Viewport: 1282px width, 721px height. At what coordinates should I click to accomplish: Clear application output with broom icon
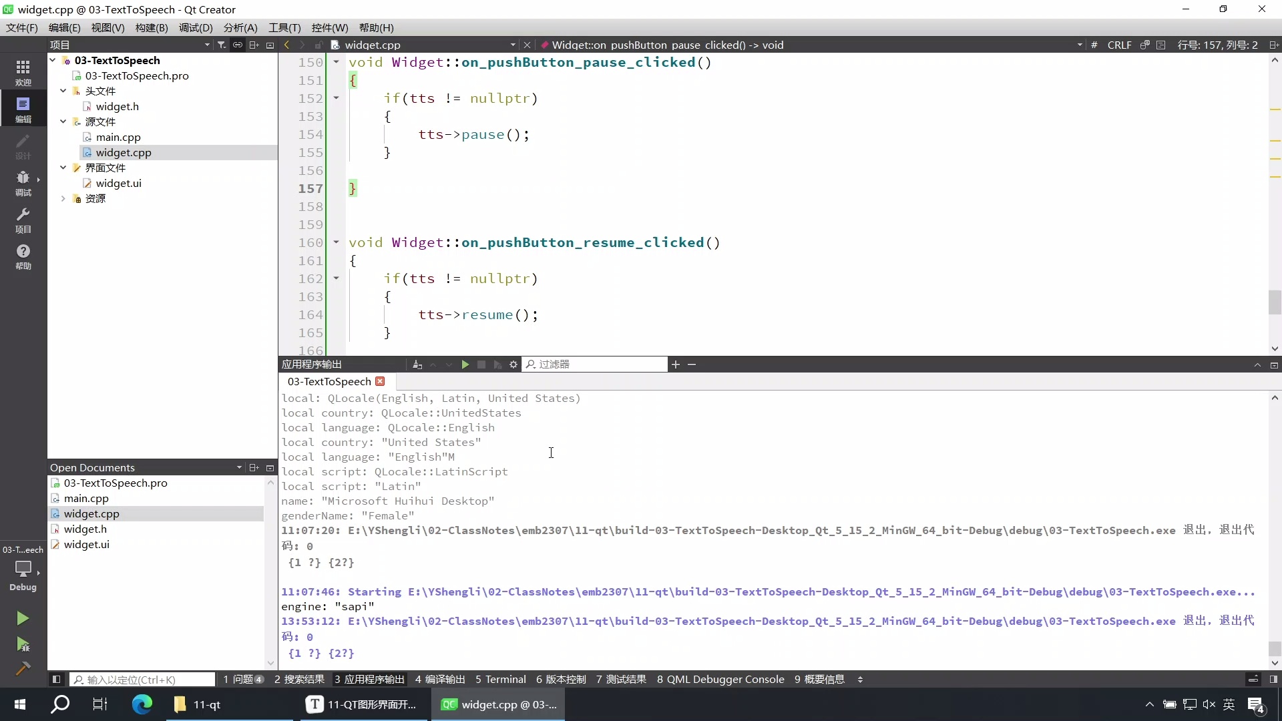[x=417, y=365]
